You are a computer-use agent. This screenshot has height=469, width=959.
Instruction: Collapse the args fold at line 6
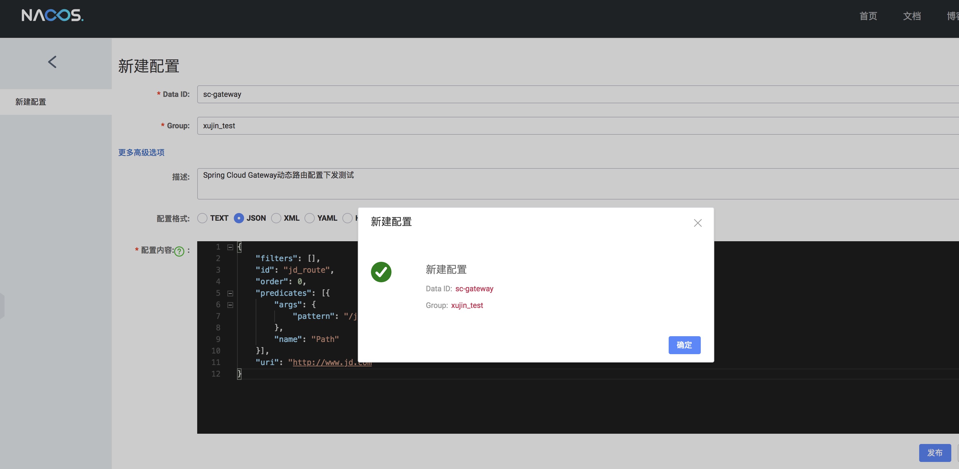pyautogui.click(x=230, y=305)
